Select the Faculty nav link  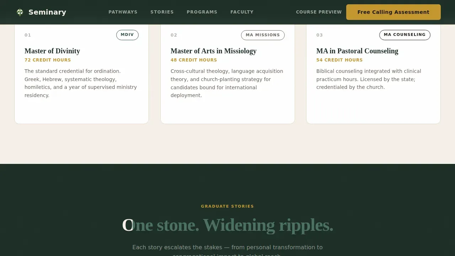click(x=242, y=12)
